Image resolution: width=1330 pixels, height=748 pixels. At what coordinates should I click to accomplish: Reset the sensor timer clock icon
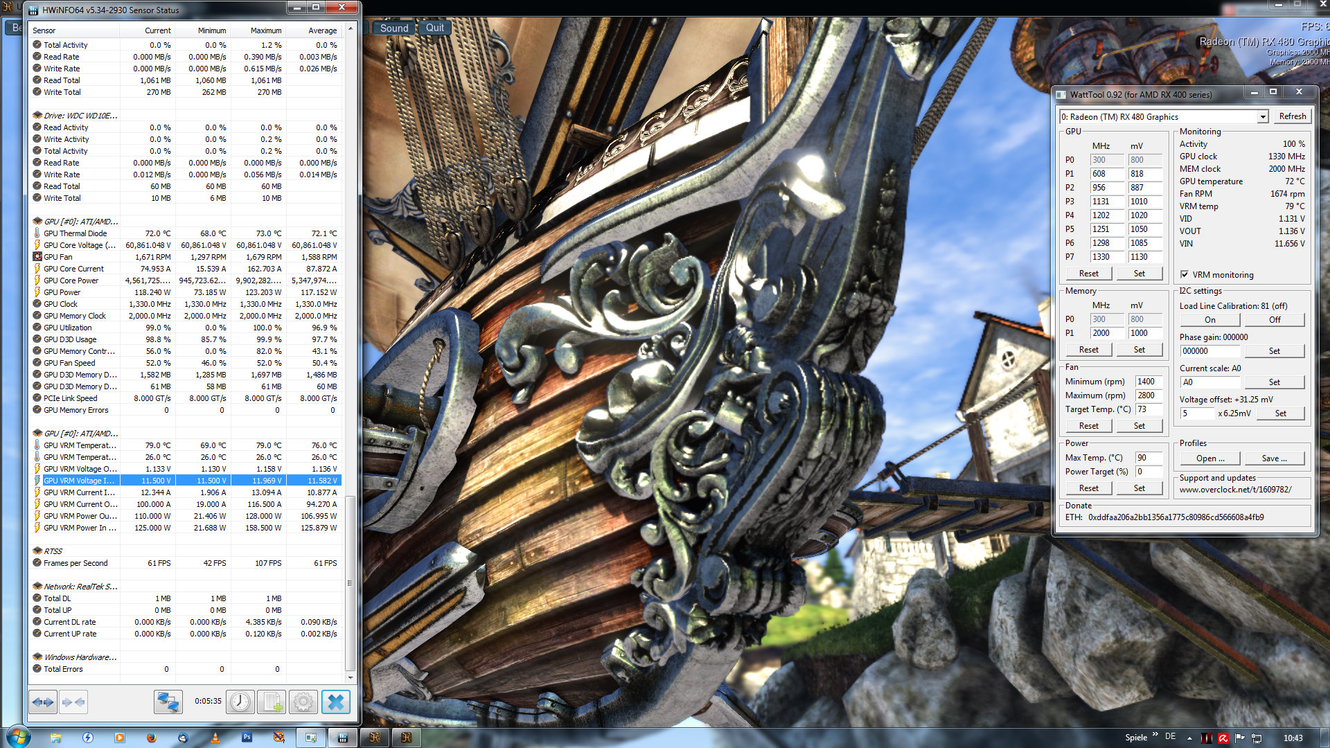point(240,702)
